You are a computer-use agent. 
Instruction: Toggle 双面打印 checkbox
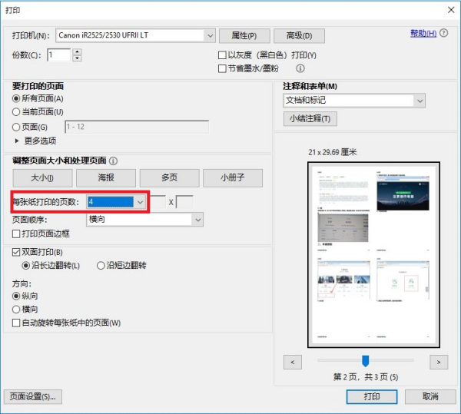click(x=17, y=252)
